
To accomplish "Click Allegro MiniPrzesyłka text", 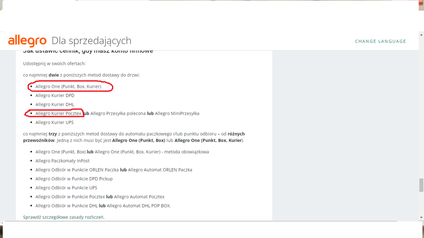I will pos(177,113).
